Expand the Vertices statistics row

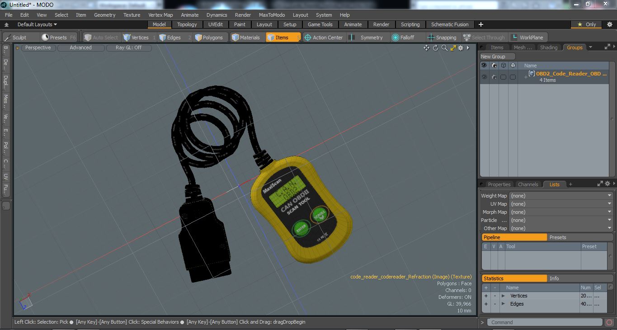503,296
